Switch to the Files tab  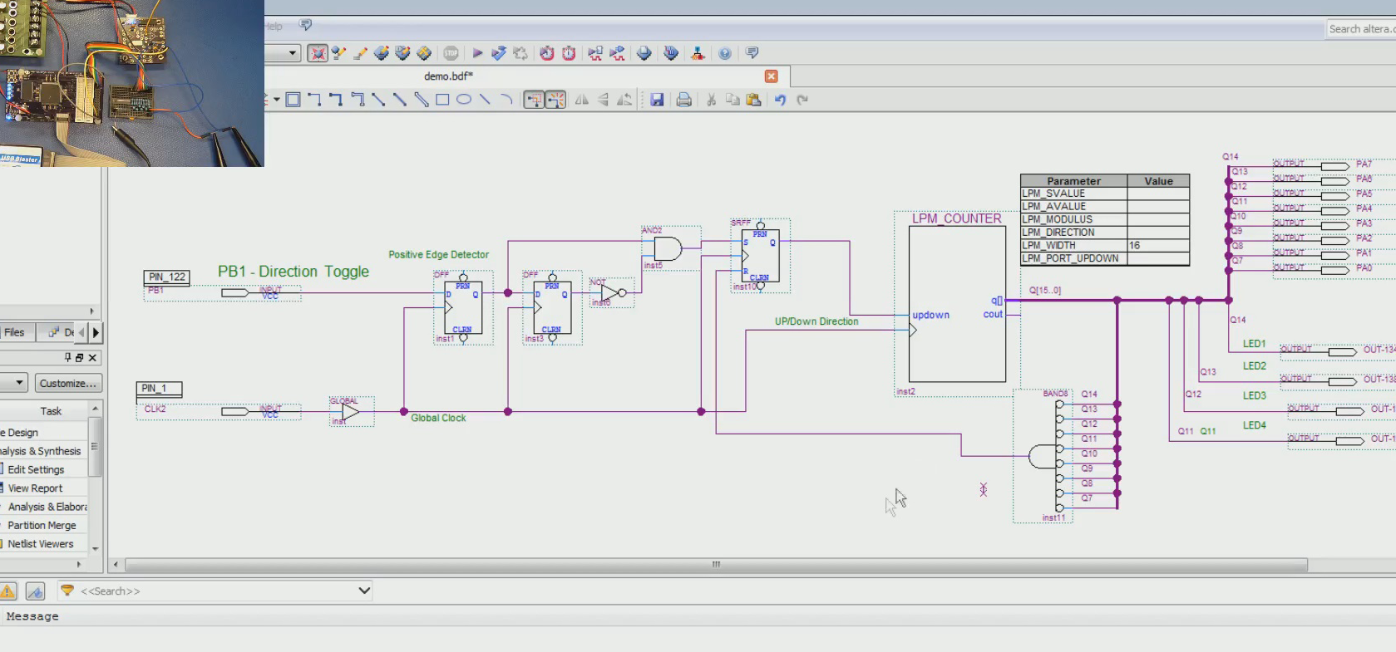click(14, 332)
